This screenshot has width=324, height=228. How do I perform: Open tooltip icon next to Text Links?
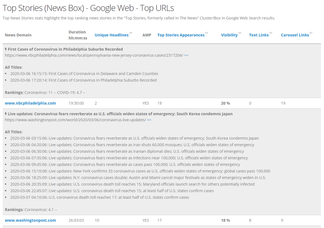click(271, 33)
